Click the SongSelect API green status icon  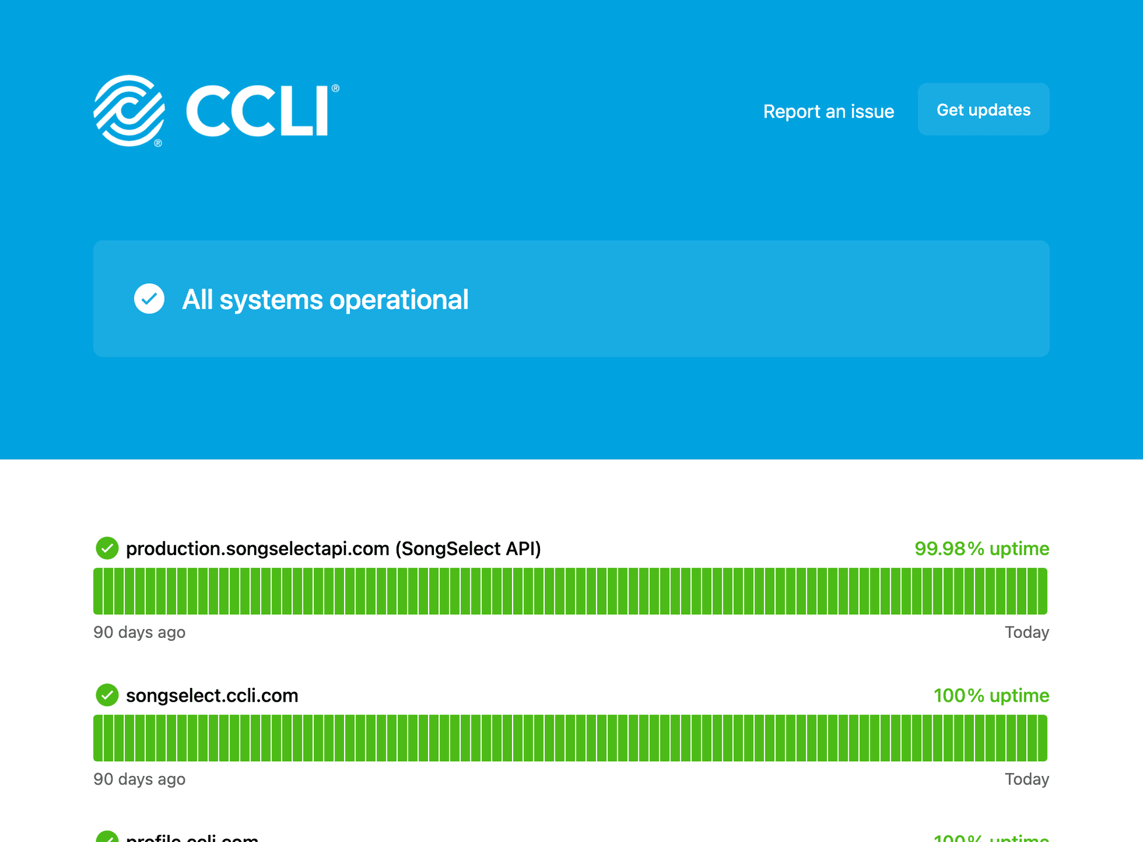click(x=107, y=548)
